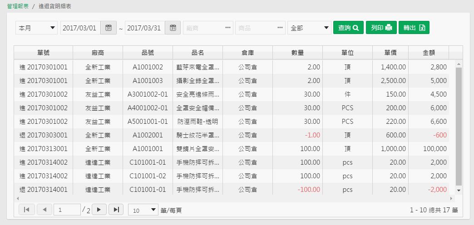The width and height of the screenshot is (474, 225).
Task: Click the start date field 2017/03/01
Action: 81,28
